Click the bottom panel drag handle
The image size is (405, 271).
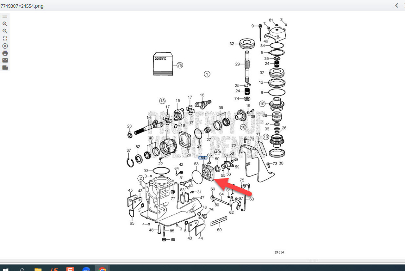tap(313, 261)
